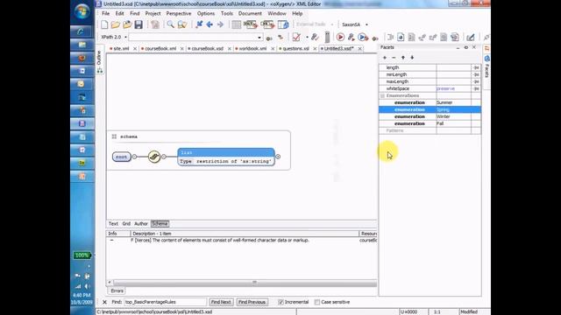The height and width of the screenshot is (315, 561).
Task: Click the XPath expression input field
Action: tap(196, 37)
